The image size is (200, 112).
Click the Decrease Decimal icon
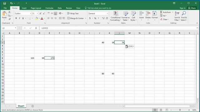pos(107,18)
